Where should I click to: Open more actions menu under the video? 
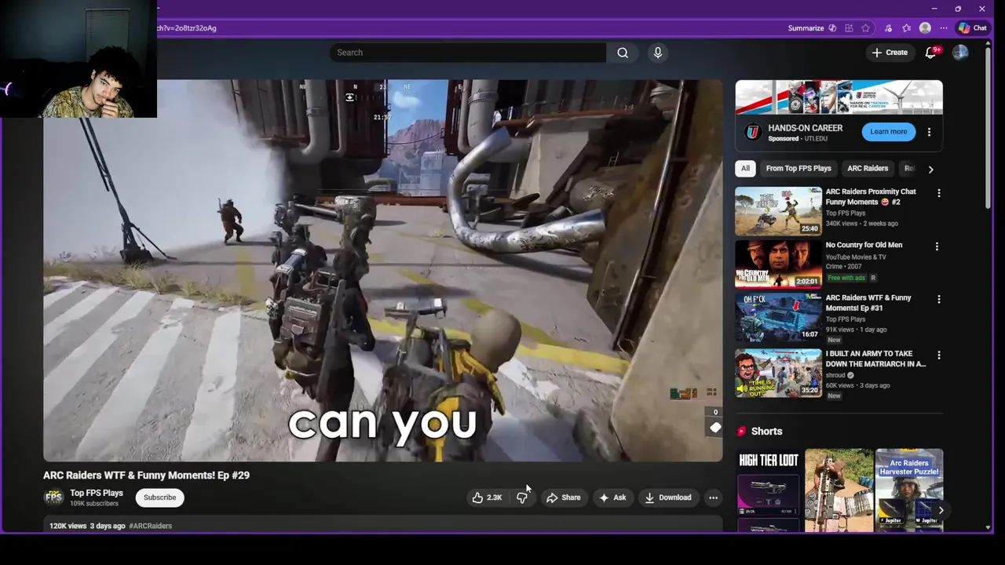[x=713, y=498]
